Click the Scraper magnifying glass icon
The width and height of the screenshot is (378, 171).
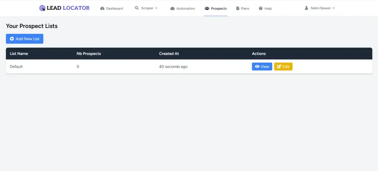tap(137, 8)
